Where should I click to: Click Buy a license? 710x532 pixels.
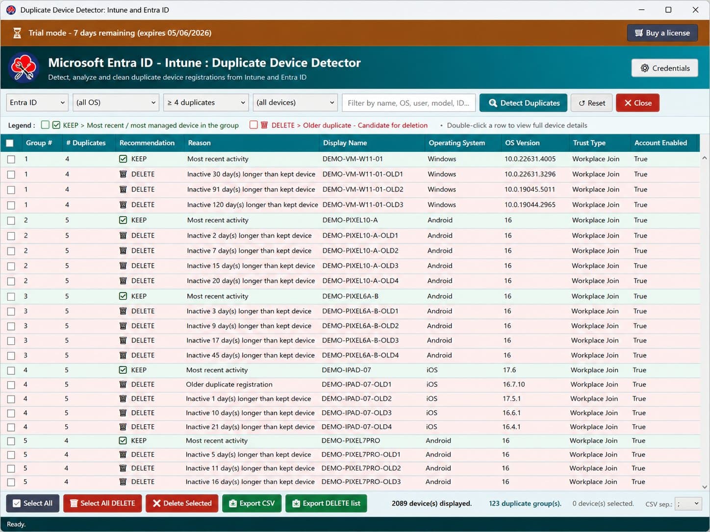[662, 33]
